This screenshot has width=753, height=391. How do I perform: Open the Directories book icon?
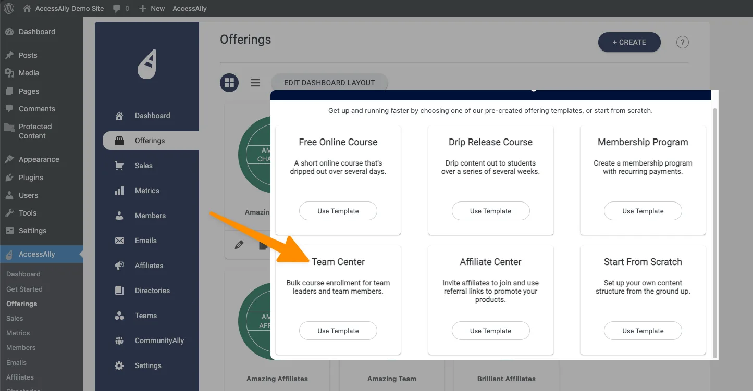(x=120, y=291)
